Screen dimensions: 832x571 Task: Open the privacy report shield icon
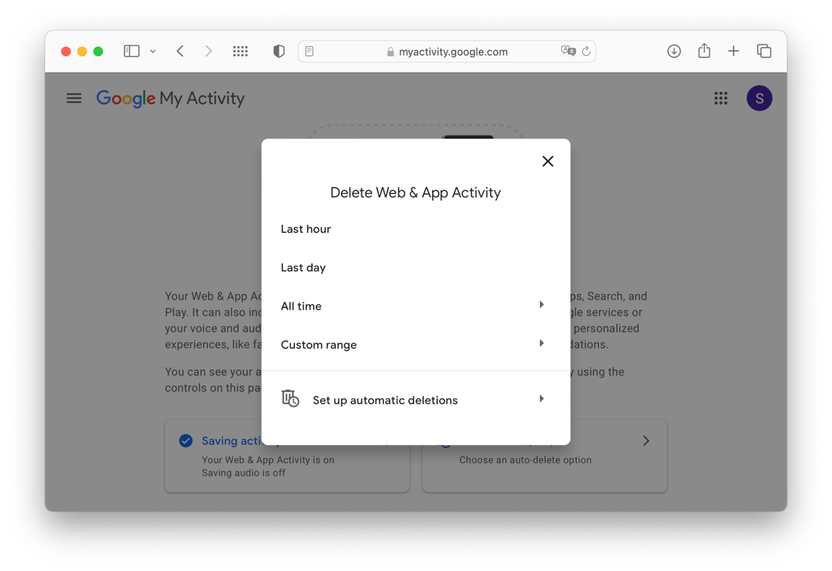click(279, 51)
